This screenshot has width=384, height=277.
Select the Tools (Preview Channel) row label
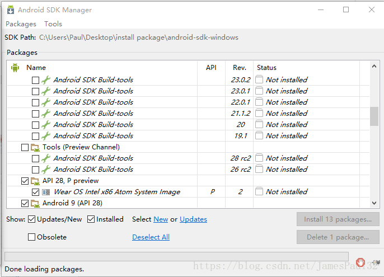point(81,147)
